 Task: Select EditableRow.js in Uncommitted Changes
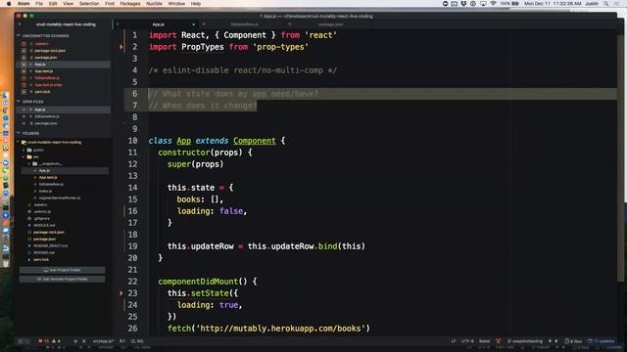(x=47, y=78)
